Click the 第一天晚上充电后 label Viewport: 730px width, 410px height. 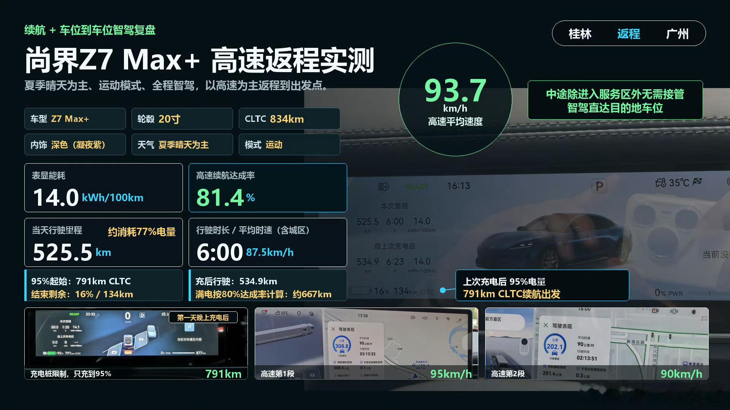[x=203, y=317]
